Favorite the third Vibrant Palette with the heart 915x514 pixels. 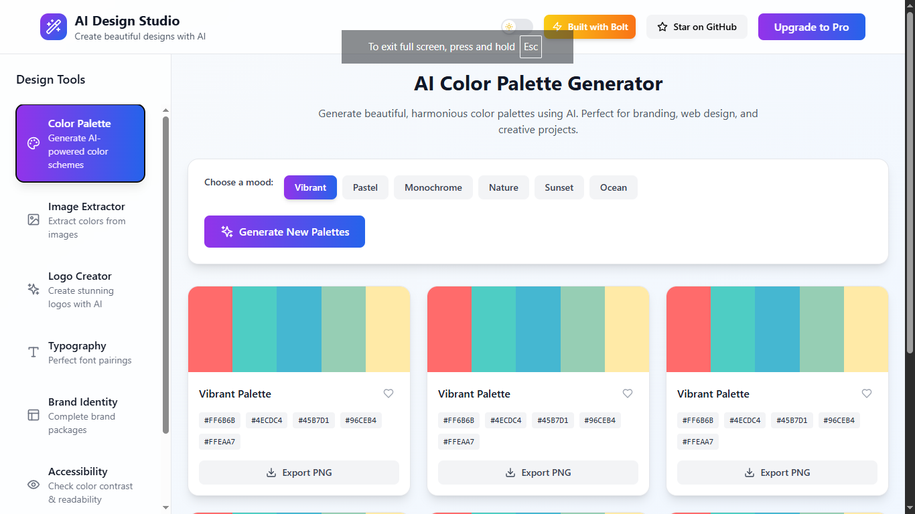867,394
